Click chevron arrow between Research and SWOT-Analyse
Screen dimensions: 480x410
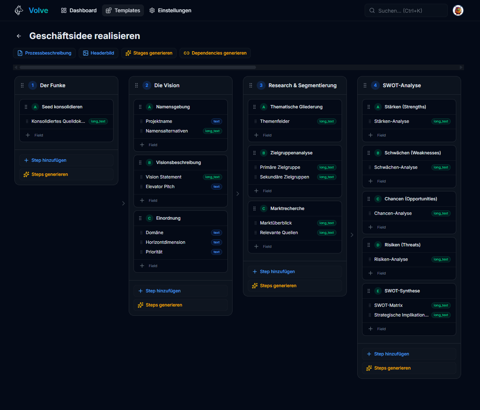[352, 235]
